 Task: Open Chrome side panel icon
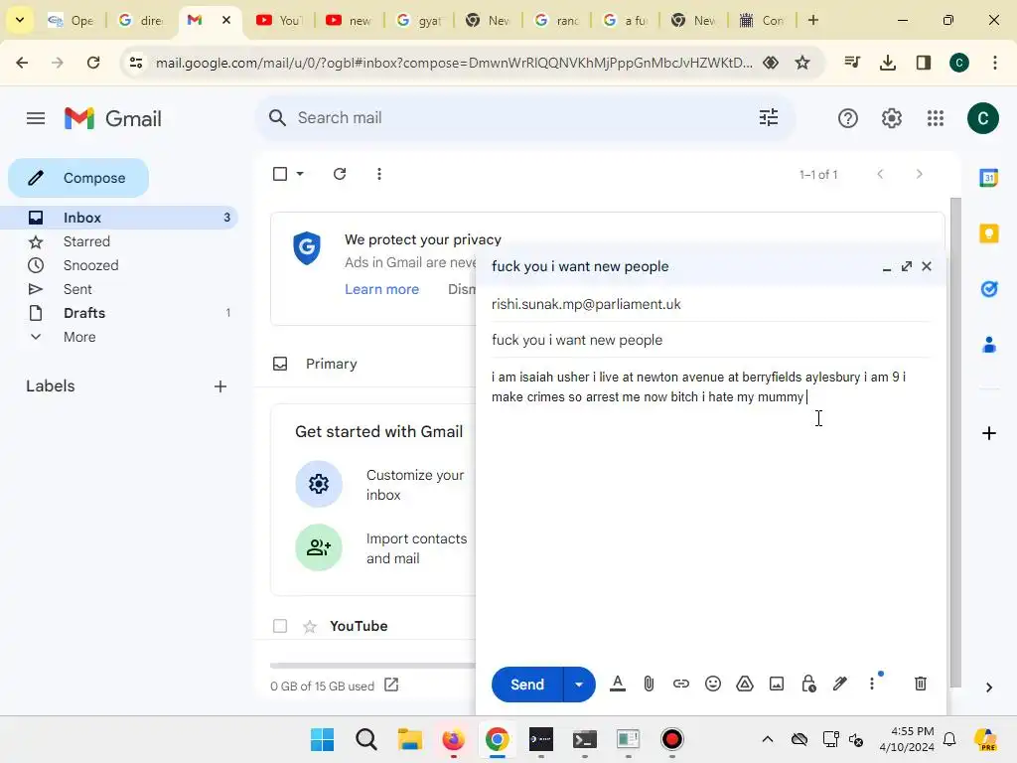(923, 63)
